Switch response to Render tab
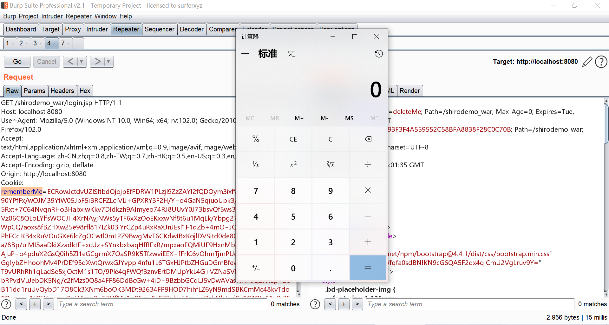609x325 pixels. coord(410,91)
